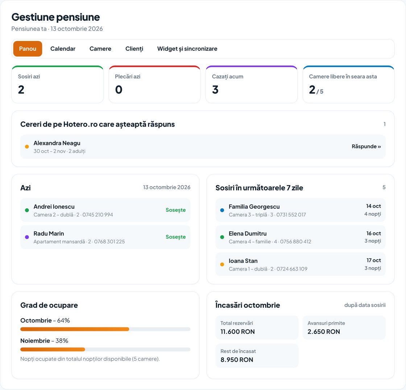The height and width of the screenshot is (390, 406).
Task: Click the Sosește status for Radu Marin
Action: 175,237
